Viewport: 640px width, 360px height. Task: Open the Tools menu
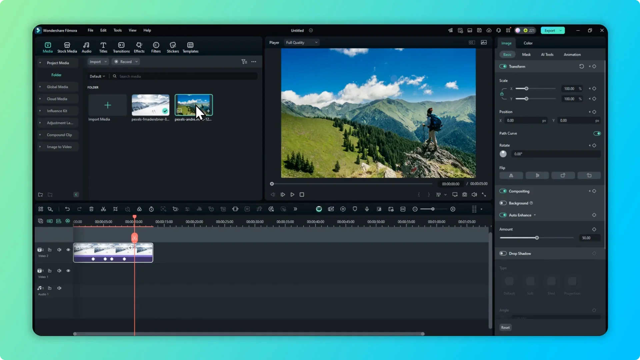coord(117,30)
